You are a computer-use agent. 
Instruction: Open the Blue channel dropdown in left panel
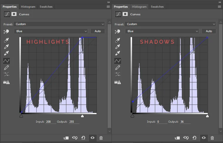[51, 31]
